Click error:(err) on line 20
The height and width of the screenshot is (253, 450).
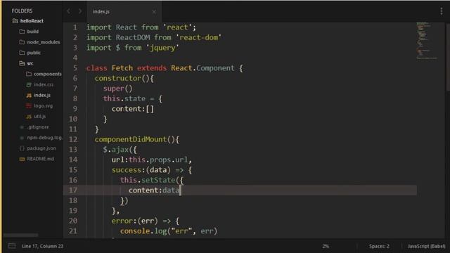click(134, 221)
